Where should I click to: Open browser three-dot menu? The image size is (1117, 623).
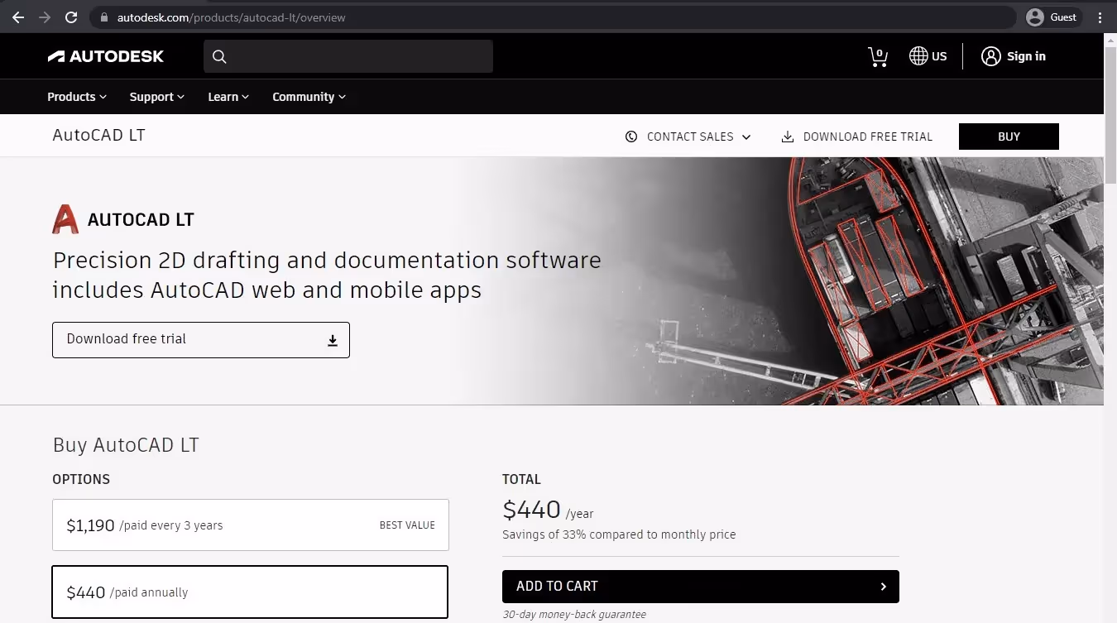point(1100,17)
